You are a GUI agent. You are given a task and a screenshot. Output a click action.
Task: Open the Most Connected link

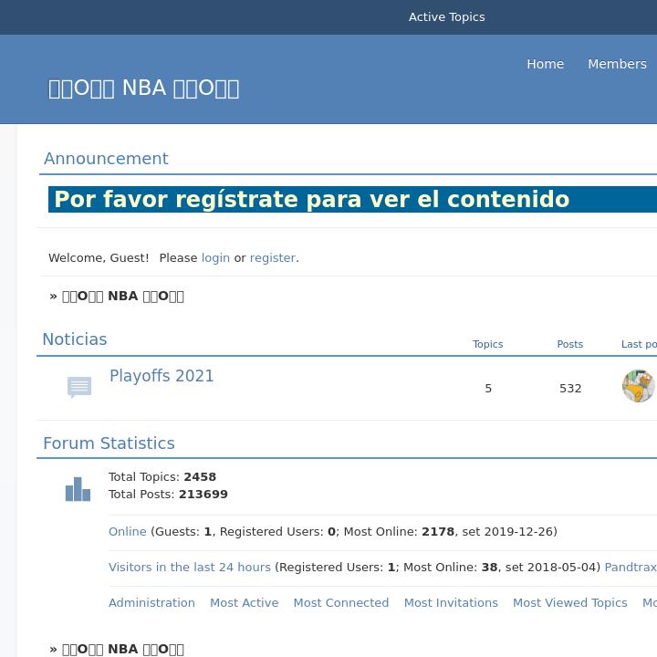(x=340, y=602)
